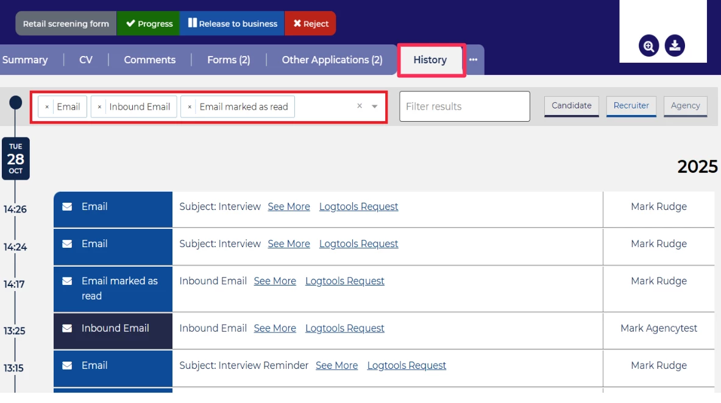Open the three-dots more tabs menu
The image size is (721, 403).
point(473,60)
